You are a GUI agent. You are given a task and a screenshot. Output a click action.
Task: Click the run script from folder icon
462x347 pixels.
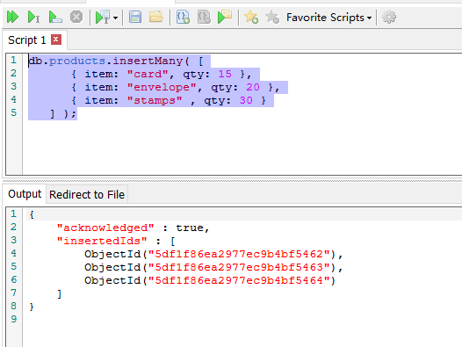coord(225,17)
